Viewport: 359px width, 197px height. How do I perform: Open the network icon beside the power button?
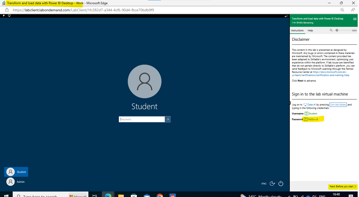(272, 184)
